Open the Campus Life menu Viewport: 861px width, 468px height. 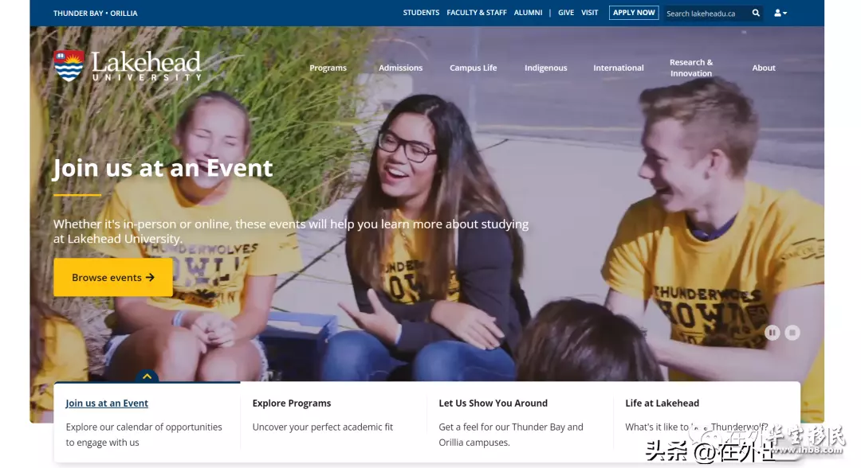(474, 68)
